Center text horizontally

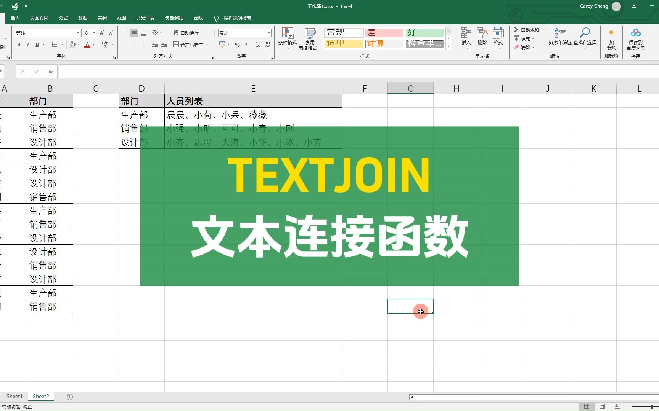click(134, 45)
